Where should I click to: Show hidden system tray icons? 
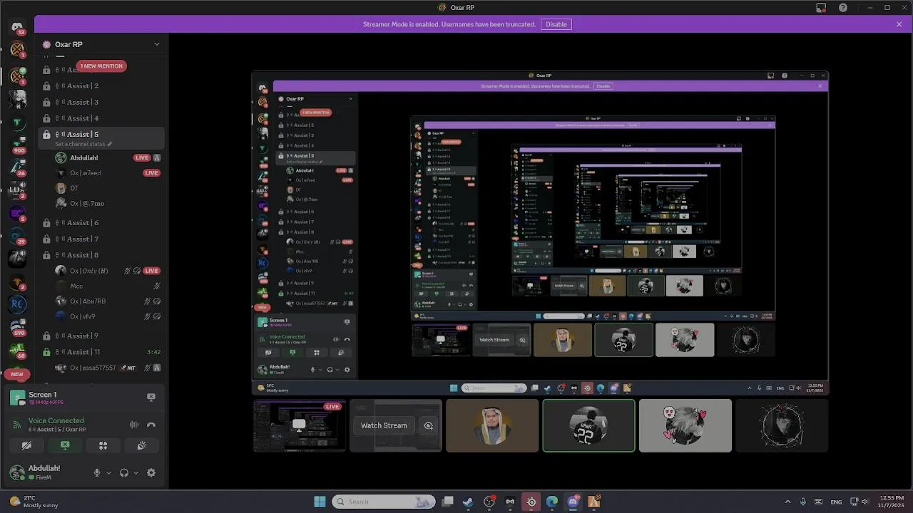(x=787, y=502)
